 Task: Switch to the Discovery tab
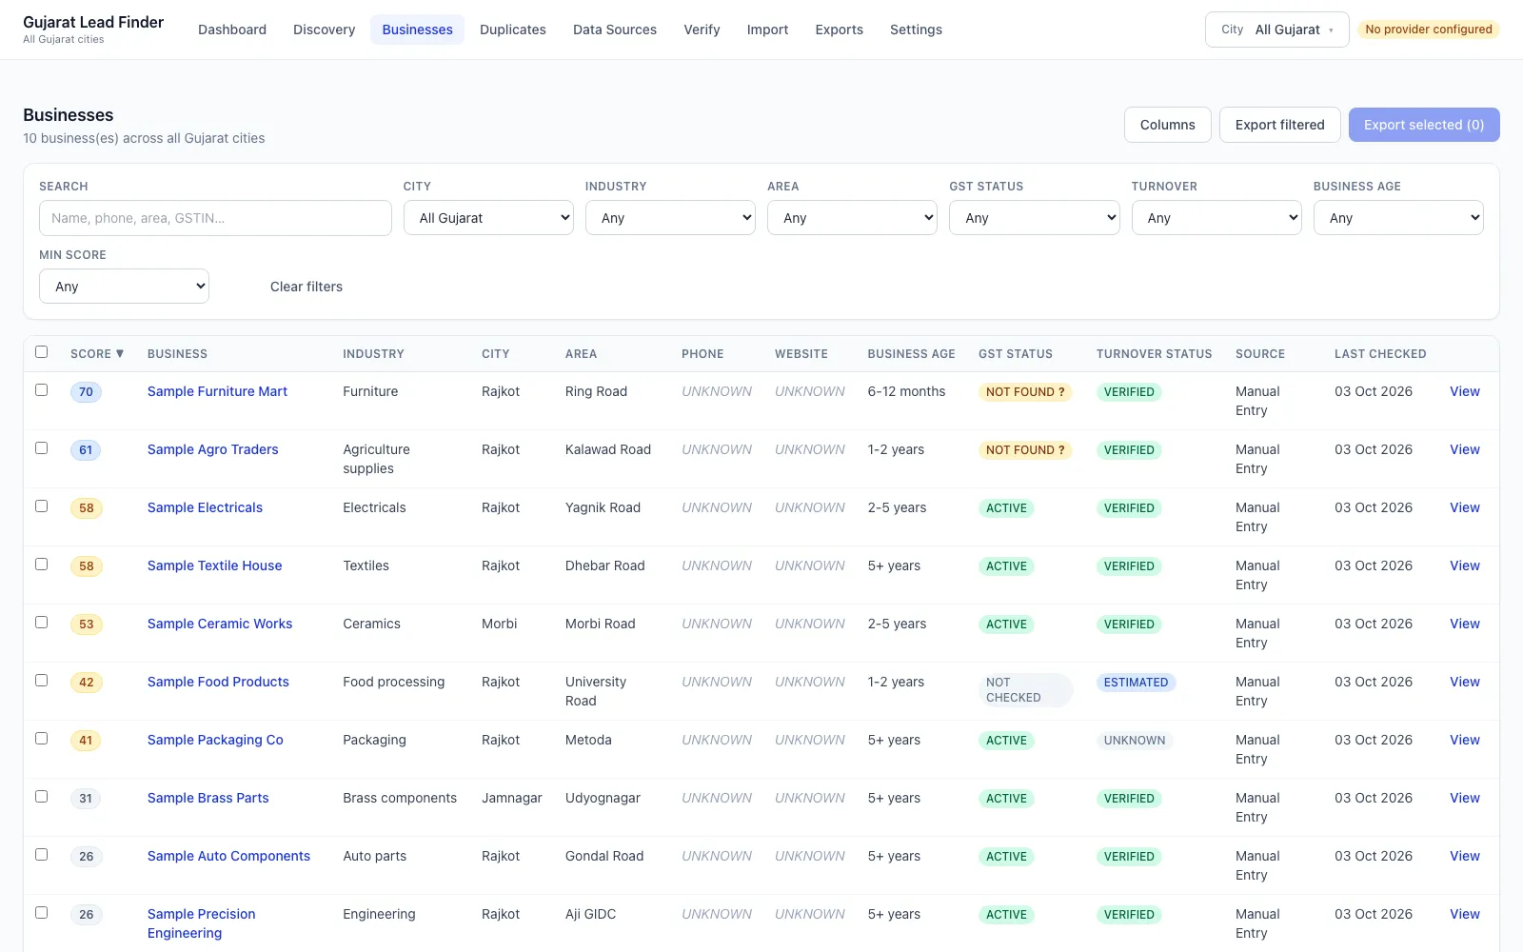(324, 30)
